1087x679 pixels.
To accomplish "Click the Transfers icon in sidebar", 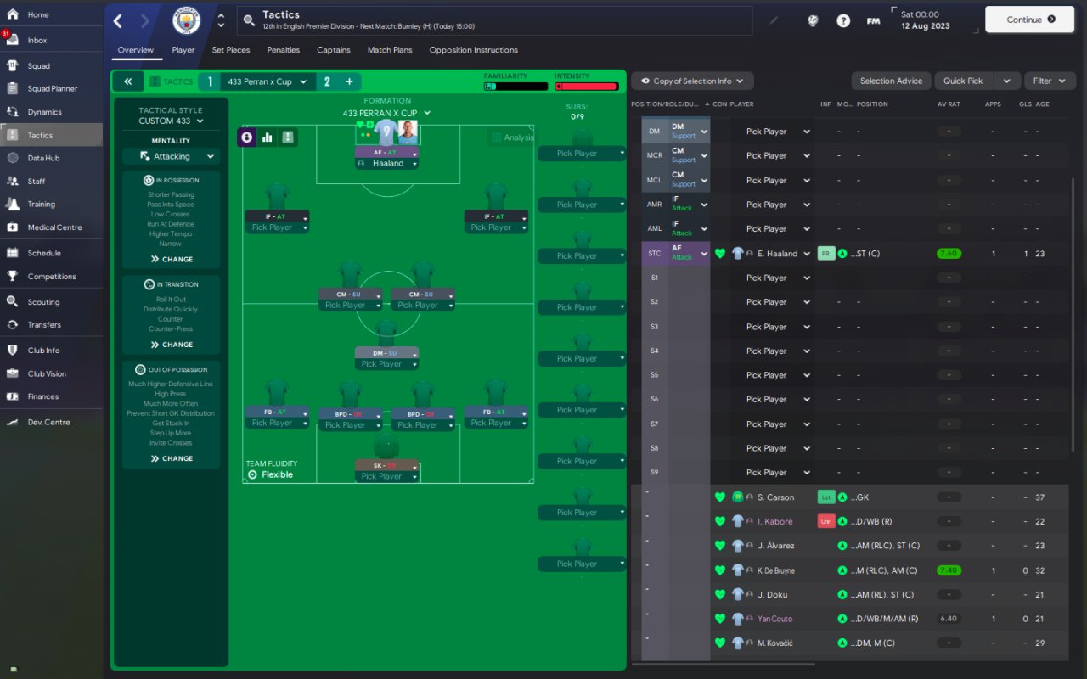I will pos(13,324).
